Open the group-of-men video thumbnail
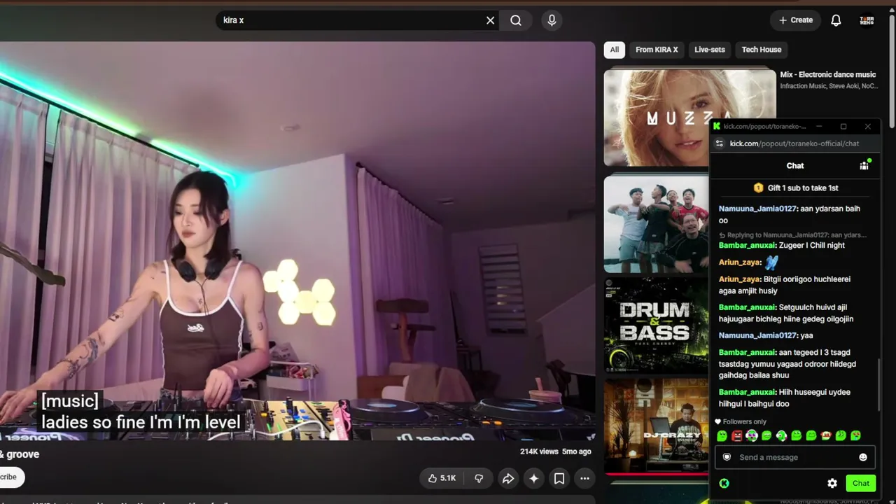The image size is (896, 504). point(656,224)
